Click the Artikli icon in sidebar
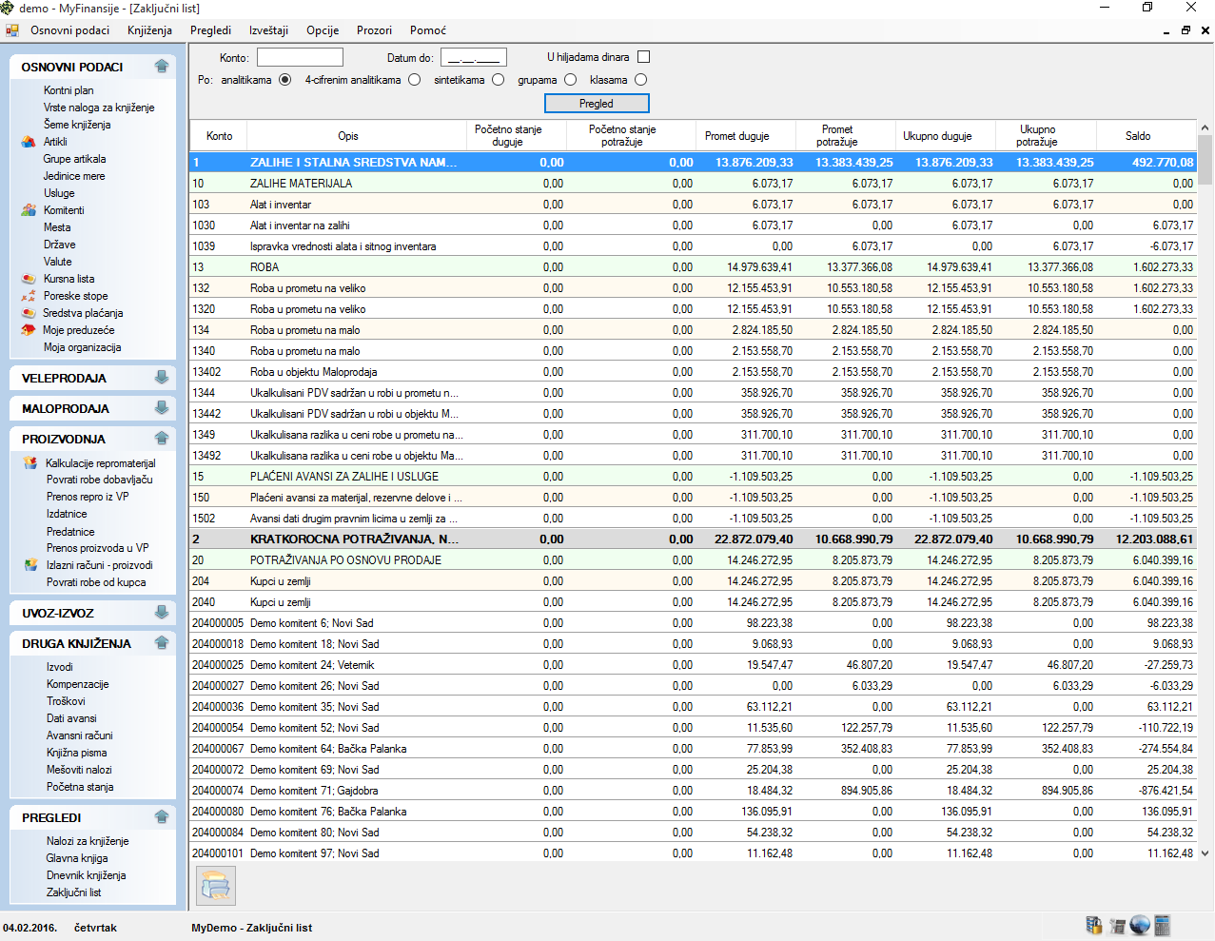 [29, 142]
